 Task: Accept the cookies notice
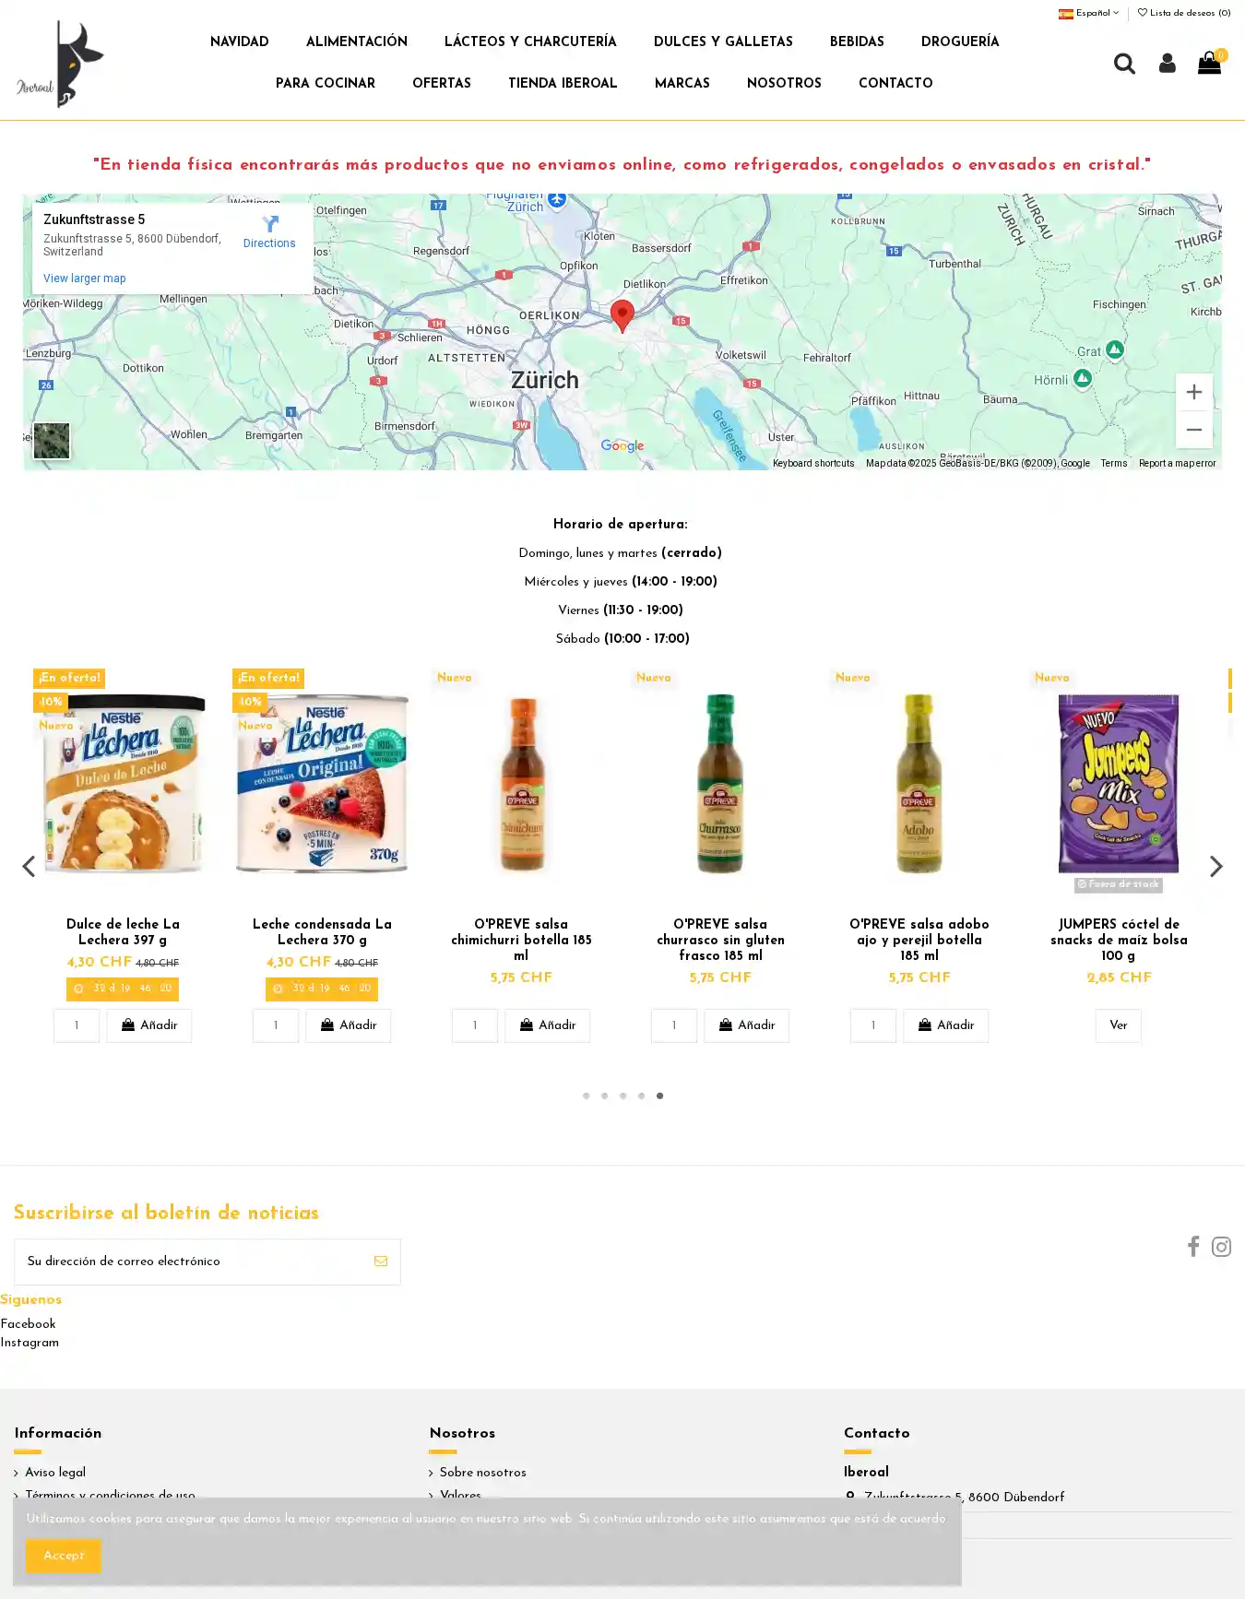(x=64, y=1556)
